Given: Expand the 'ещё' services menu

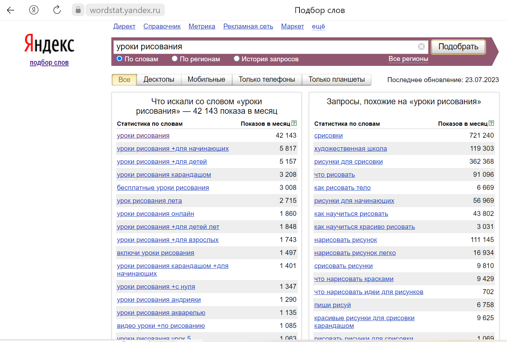Looking at the screenshot, I should (x=319, y=26).
